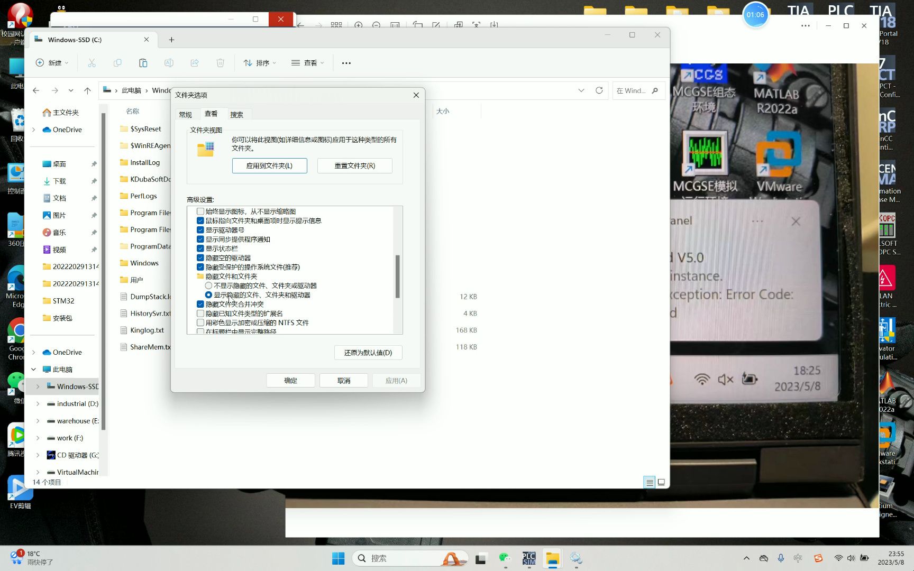Viewport: 914px width, 571px height.
Task: Click the taskbar search box
Action: click(x=410, y=558)
